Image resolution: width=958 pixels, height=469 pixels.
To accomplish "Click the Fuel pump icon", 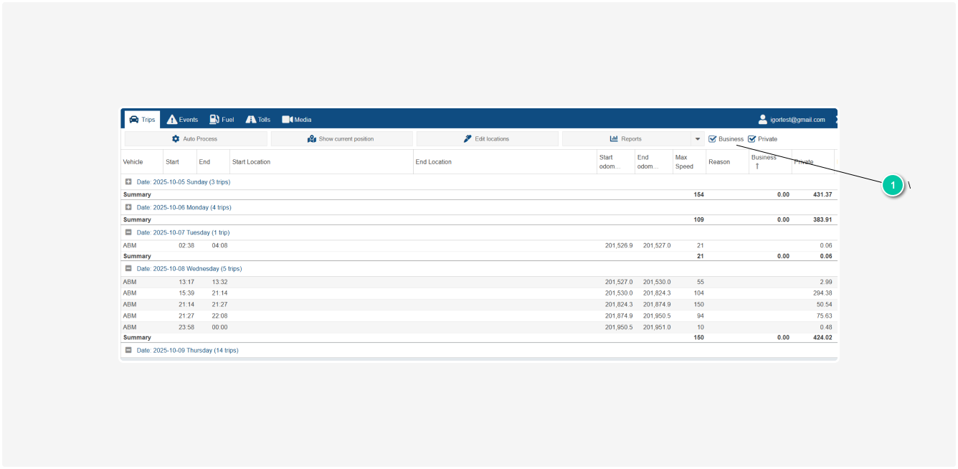I will 214,120.
